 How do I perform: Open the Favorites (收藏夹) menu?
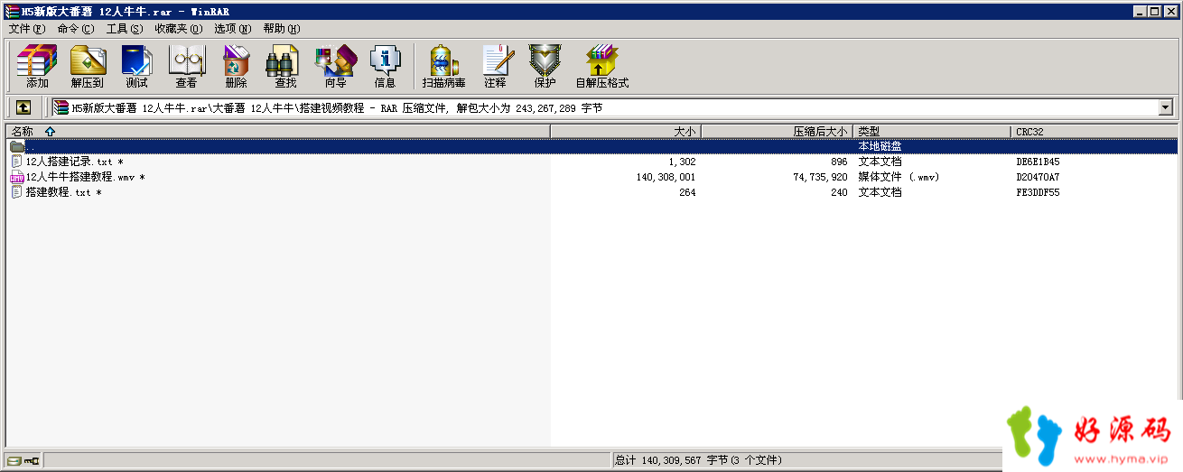click(x=178, y=29)
